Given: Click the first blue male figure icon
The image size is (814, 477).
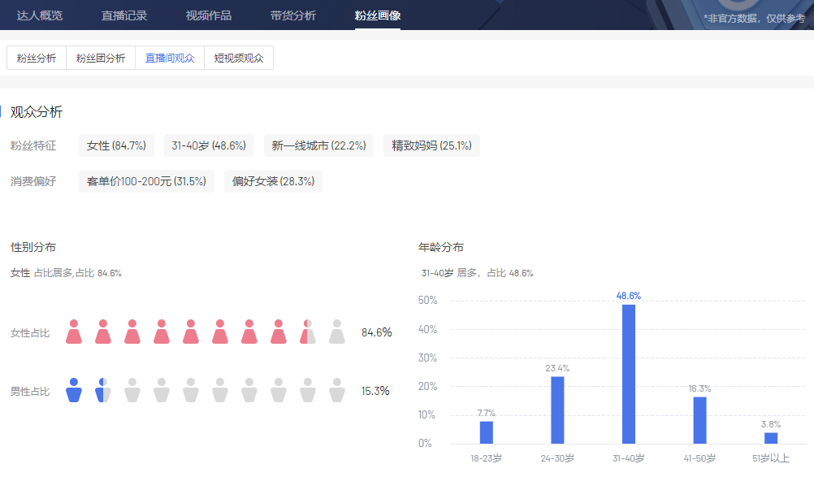Looking at the screenshot, I should click(x=74, y=390).
